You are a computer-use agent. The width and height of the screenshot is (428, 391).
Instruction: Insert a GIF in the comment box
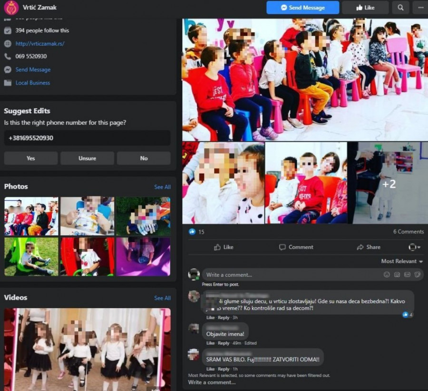(x=407, y=274)
